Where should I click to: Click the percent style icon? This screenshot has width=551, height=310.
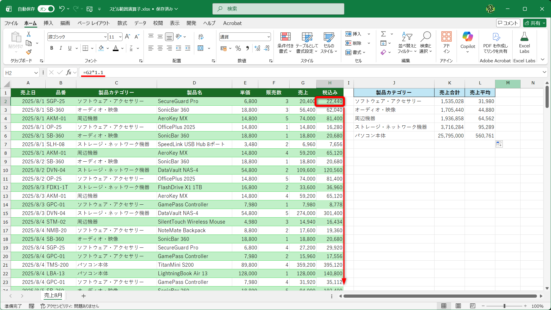(x=238, y=48)
